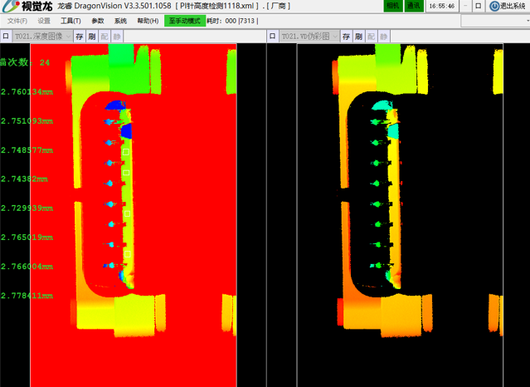The height and width of the screenshot is (387, 530).
Task: Open the 参数 menu
Action: pos(98,21)
